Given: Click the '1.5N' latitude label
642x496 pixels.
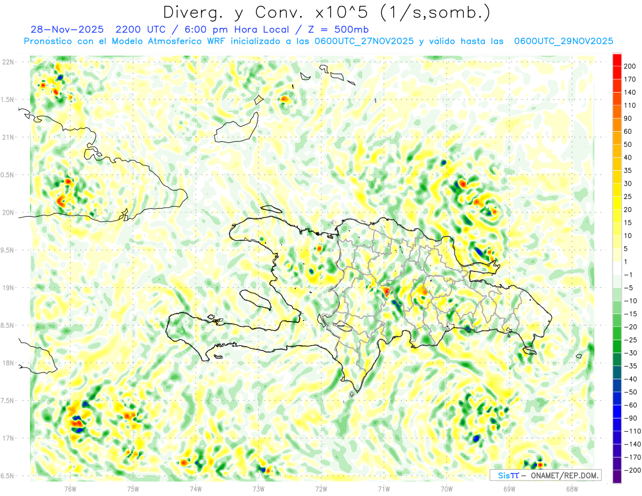Looking at the screenshot, I should (x=8, y=100).
